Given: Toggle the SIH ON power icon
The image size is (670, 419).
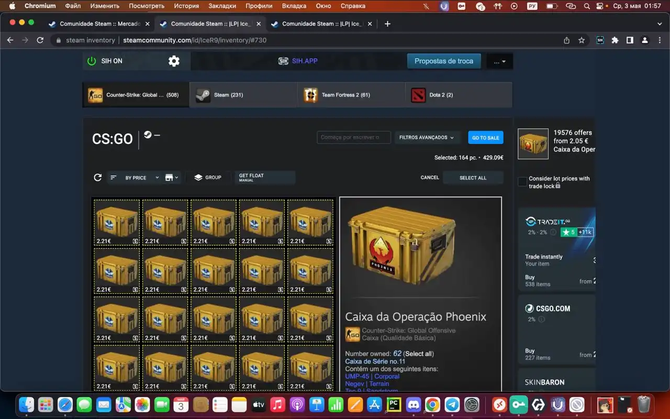Looking at the screenshot, I should [x=92, y=61].
